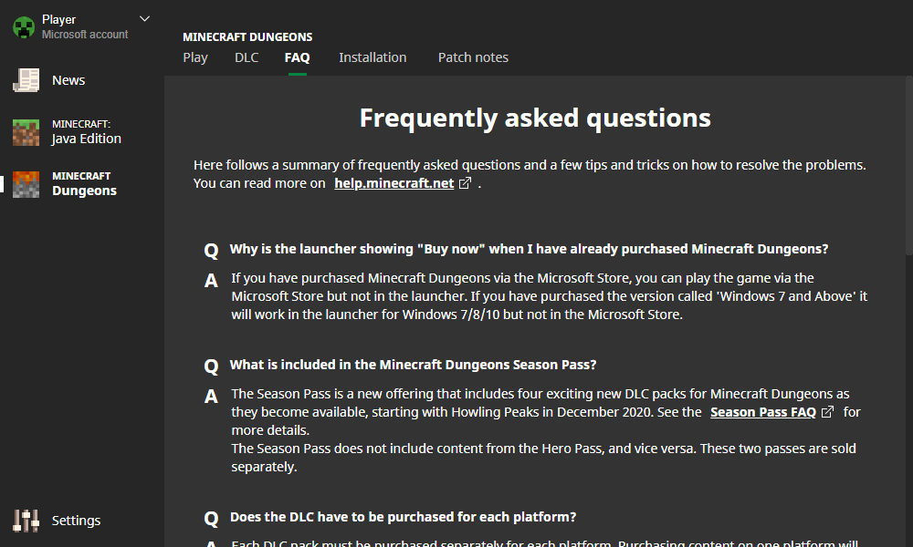Open the help.minecraft.net link
Screen dimensions: 913x547
(394, 183)
